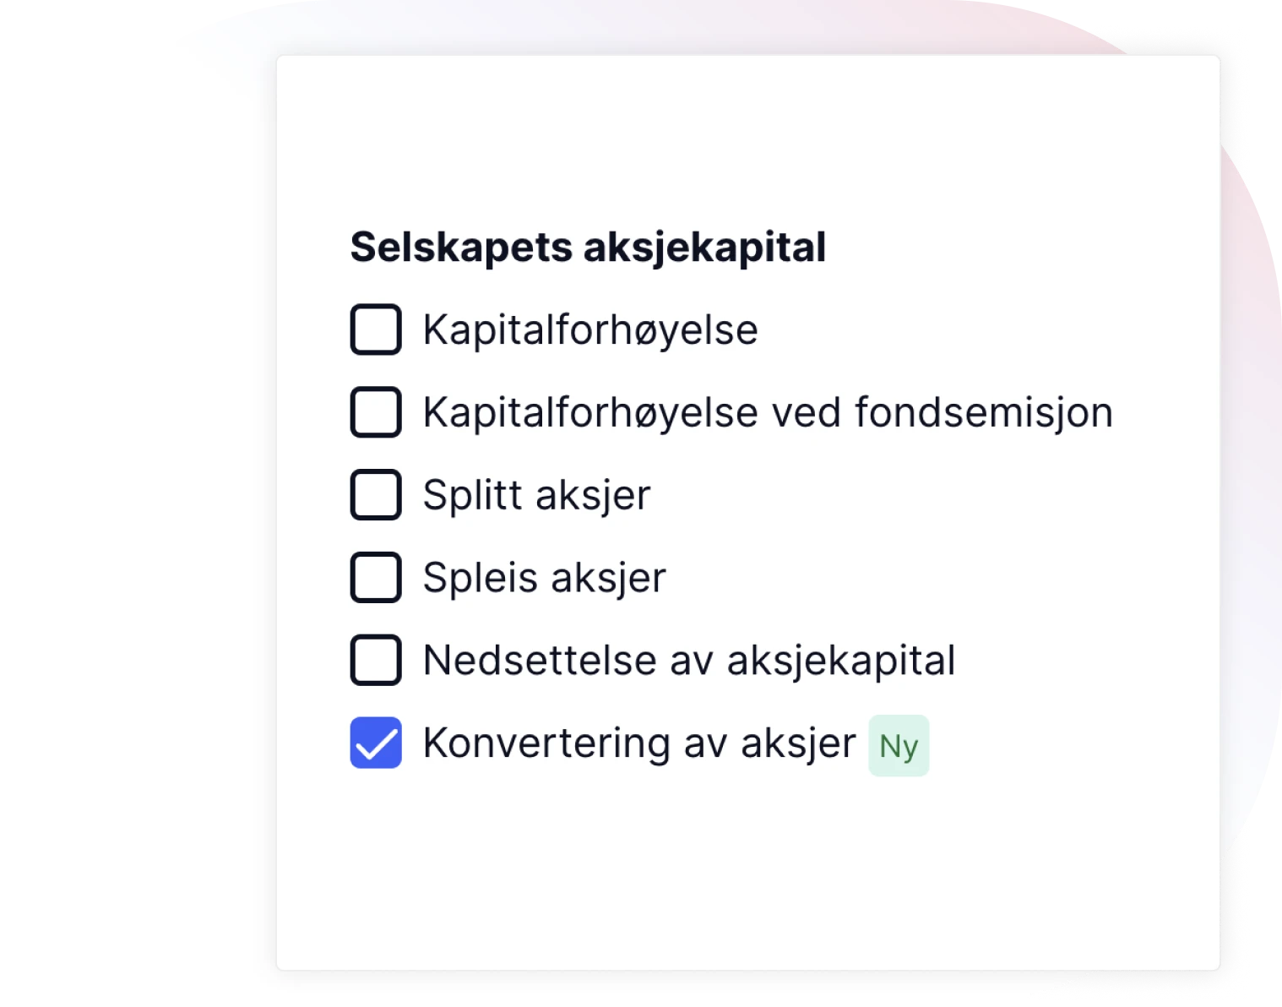Click the word "Nedsettelse" in the fifth option
Screen dimensions: 1282x1007
point(540,661)
